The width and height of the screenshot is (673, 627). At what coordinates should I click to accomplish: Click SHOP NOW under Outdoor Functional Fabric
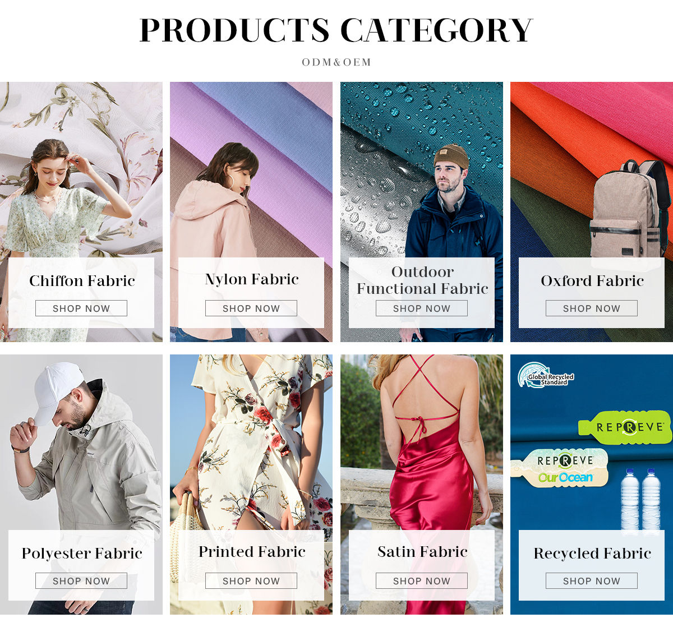tap(422, 308)
